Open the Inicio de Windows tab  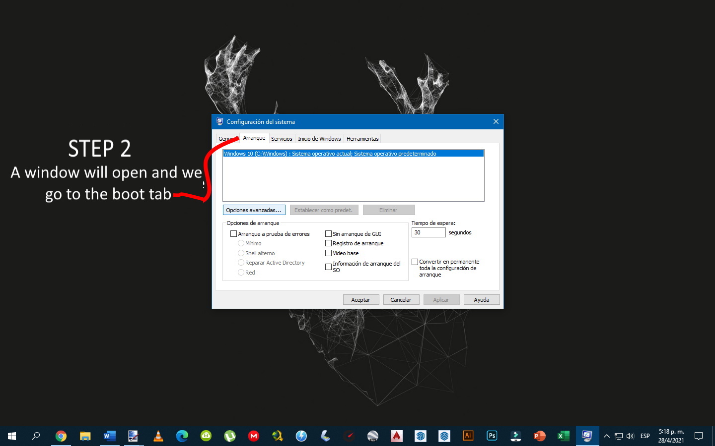[x=319, y=139]
